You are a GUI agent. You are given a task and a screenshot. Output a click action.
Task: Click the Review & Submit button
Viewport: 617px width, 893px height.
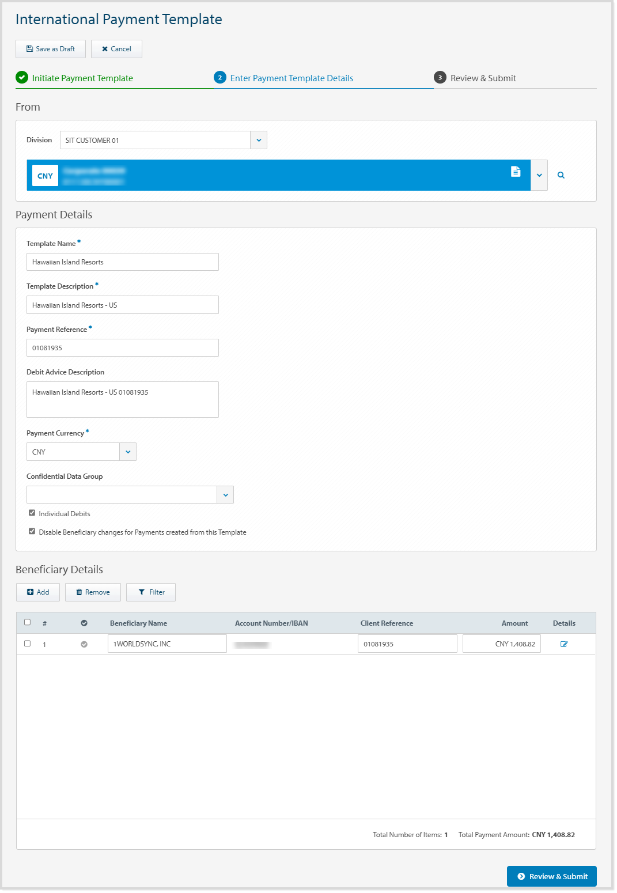(551, 876)
